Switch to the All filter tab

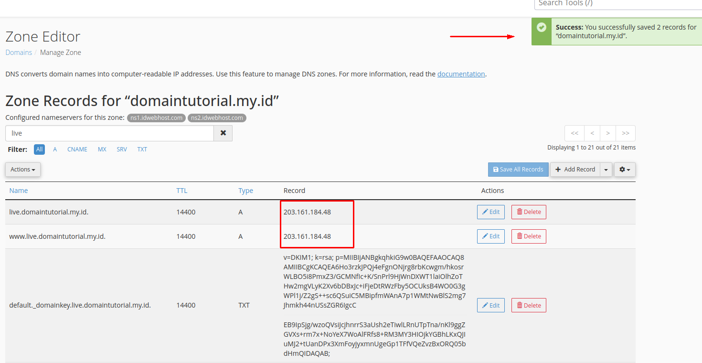pyautogui.click(x=39, y=149)
